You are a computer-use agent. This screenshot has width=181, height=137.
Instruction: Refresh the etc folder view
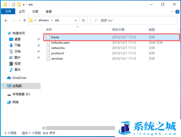(x=83, y=21)
